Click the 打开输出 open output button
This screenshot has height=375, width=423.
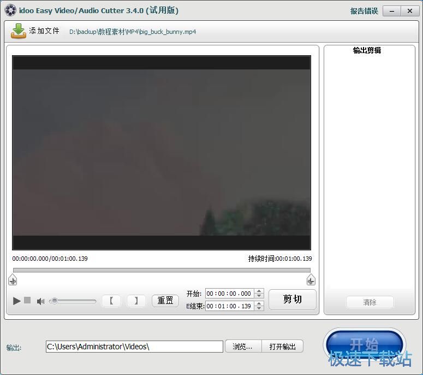tap(282, 347)
